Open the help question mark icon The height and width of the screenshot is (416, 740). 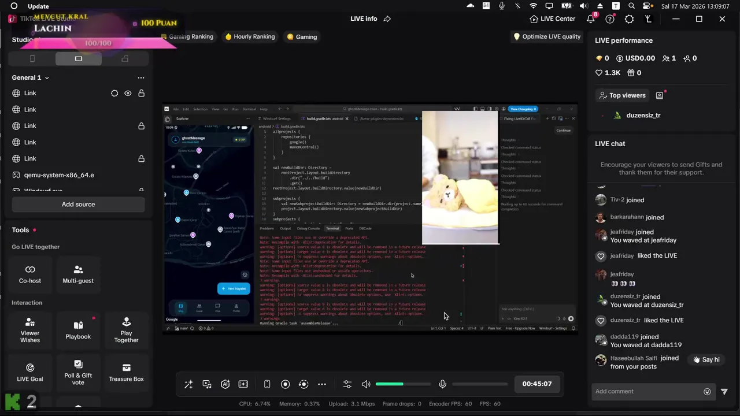(610, 19)
